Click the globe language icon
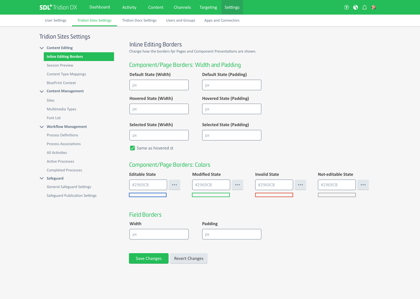Image resolution: width=420 pixels, height=299 pixels. [355, 7]
